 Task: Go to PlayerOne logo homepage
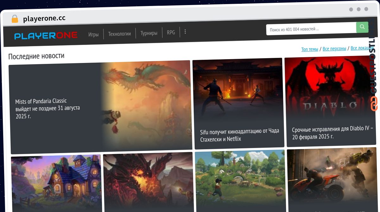pos(46,36)
